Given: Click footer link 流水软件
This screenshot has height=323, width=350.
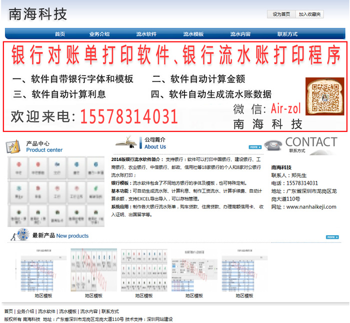Looking at the screenshot, I should coord(46,312).
